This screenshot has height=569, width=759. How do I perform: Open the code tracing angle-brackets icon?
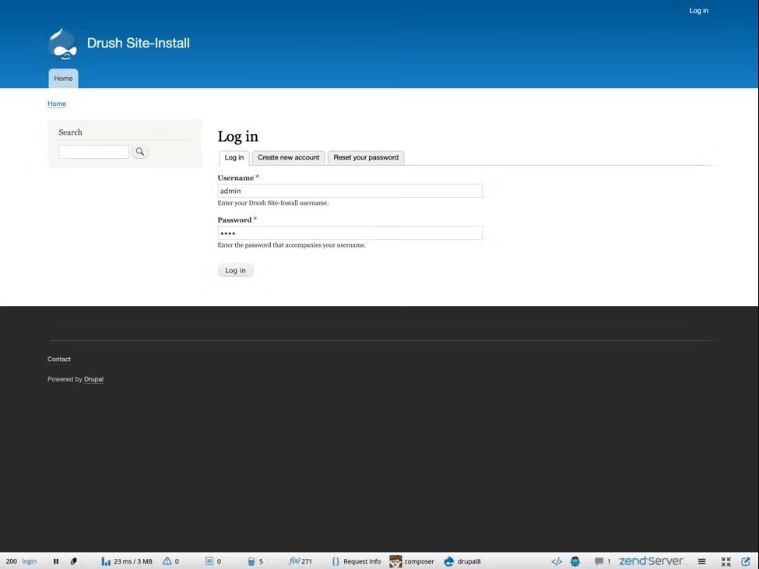[x=557, y=561]
